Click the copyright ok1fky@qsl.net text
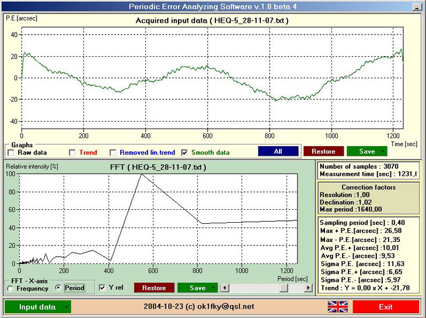The width and height of the screenshot is (426, 318). (199, 306)
